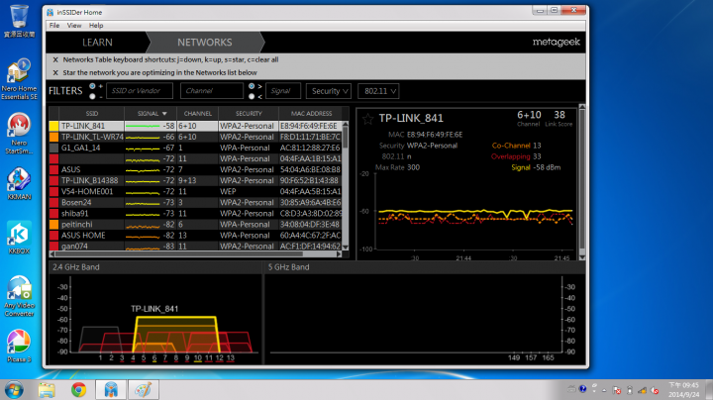Select the ASUS HOME network row
Screen dimensions: 713x400
(195, 235)
